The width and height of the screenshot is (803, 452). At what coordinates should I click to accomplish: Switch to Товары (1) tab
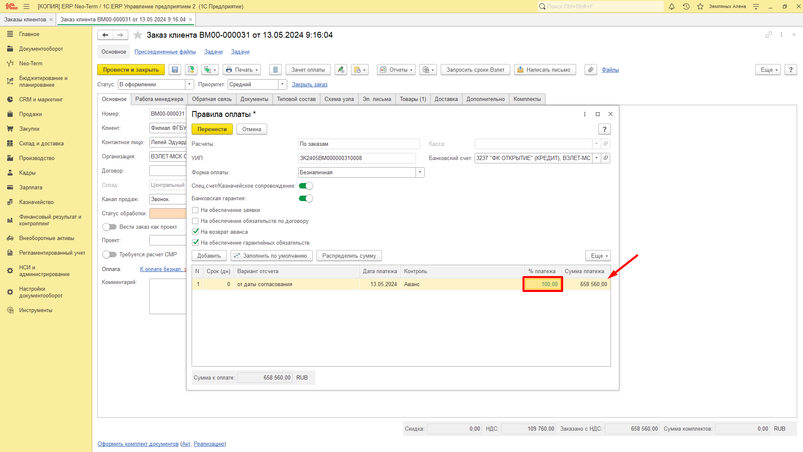413,99
